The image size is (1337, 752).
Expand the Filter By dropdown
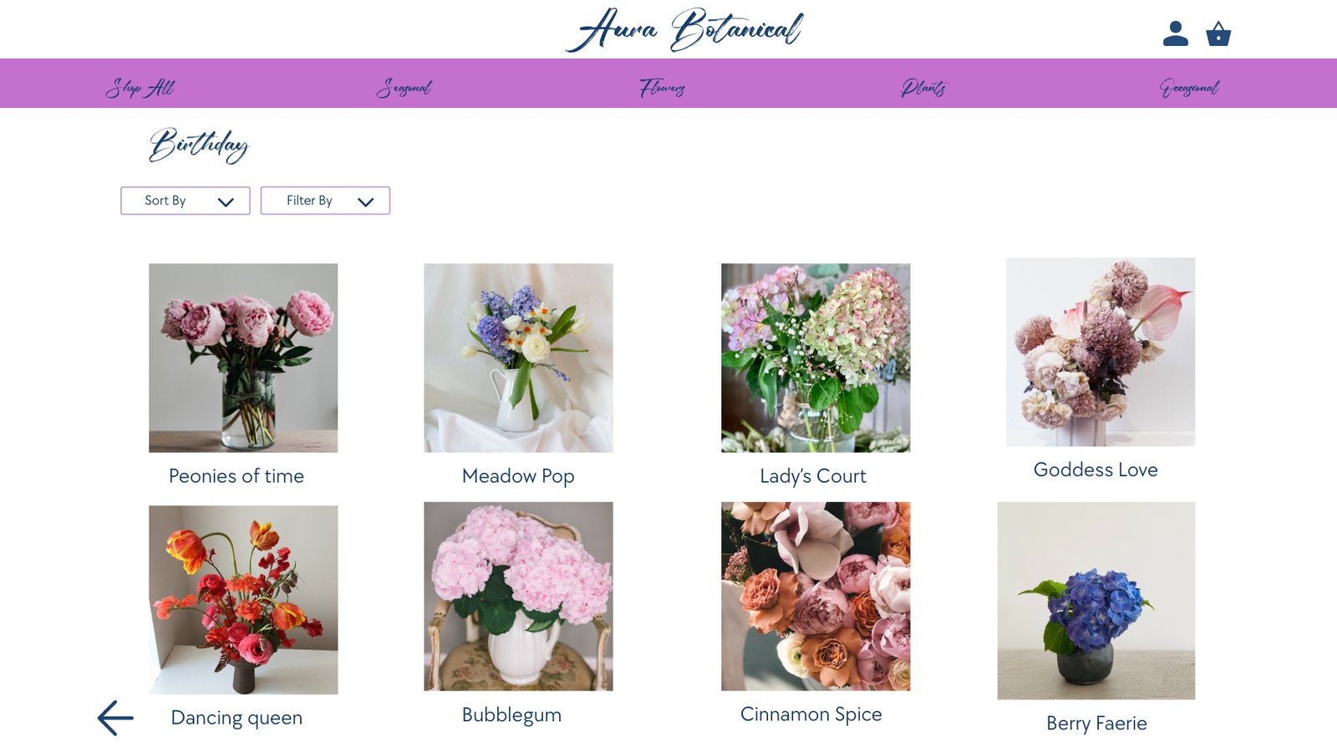(325, 201)
